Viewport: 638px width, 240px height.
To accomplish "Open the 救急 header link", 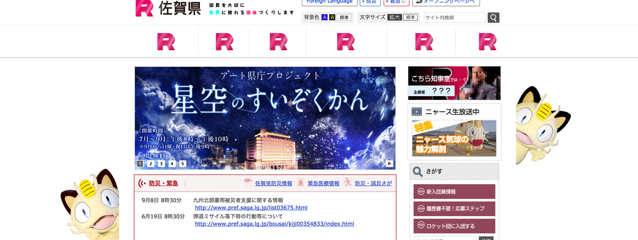I will coord(397,2).
